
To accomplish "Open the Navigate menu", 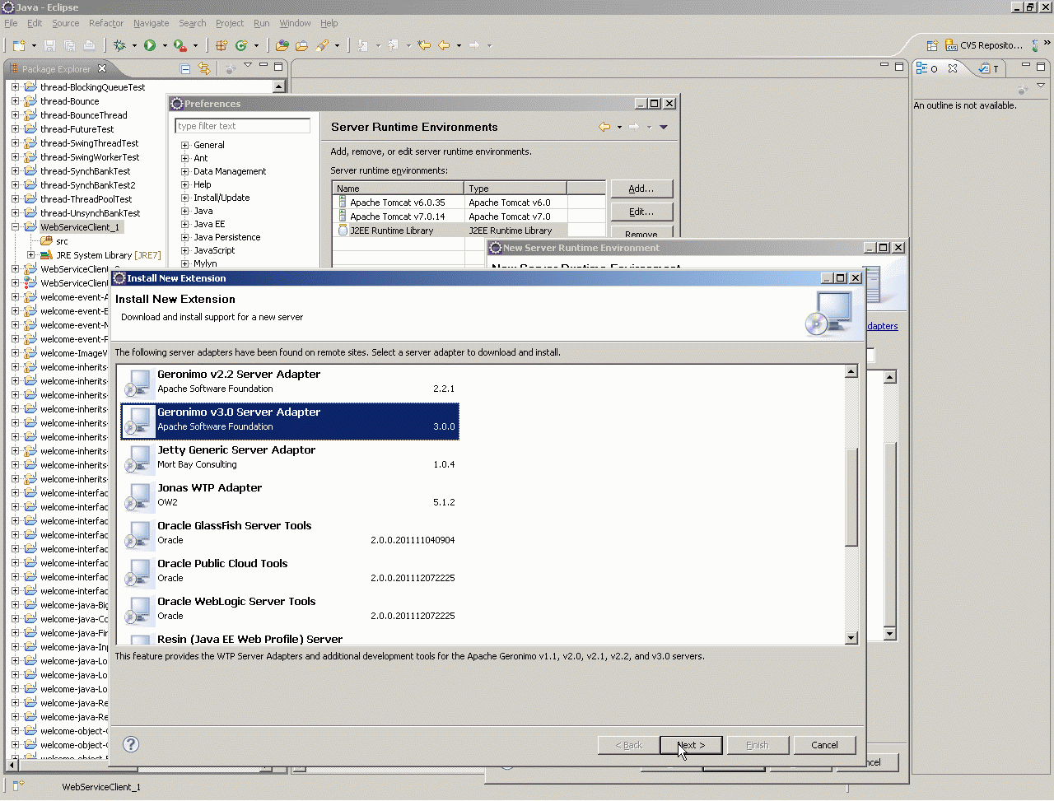I will click(x=152, y=23).
